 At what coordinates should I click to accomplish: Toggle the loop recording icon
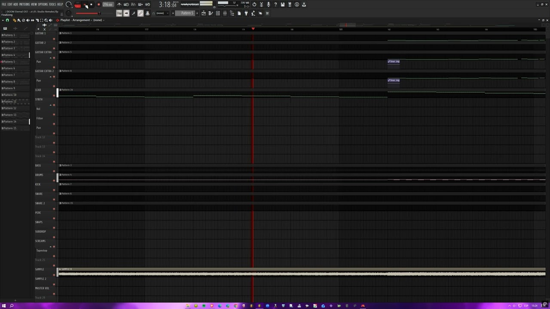pyautogui.click(x=148, y=5)
